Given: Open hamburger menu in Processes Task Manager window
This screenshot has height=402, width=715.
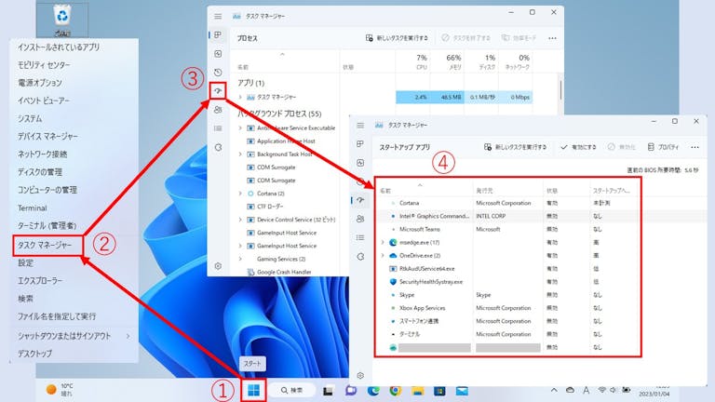Looking at the screenshot, I should point(218,17).
